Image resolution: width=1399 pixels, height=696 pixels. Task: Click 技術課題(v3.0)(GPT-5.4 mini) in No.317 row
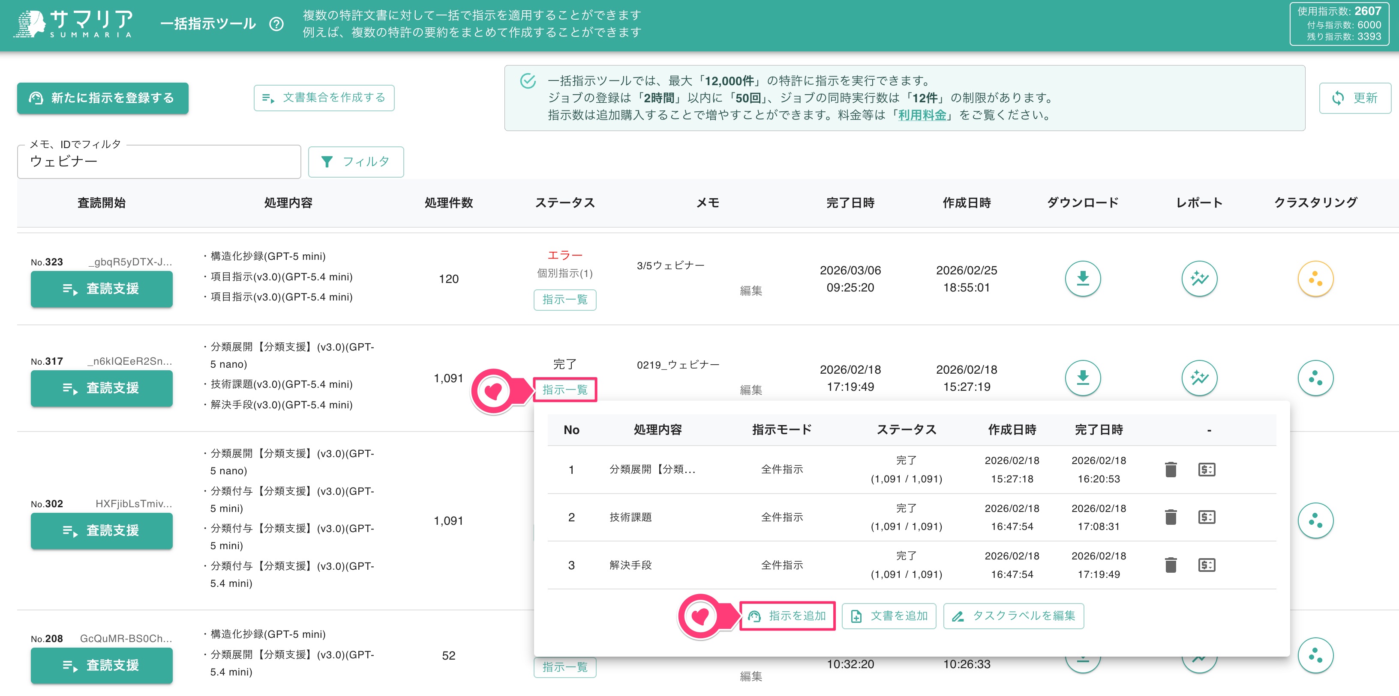click(x=281, y=385)
